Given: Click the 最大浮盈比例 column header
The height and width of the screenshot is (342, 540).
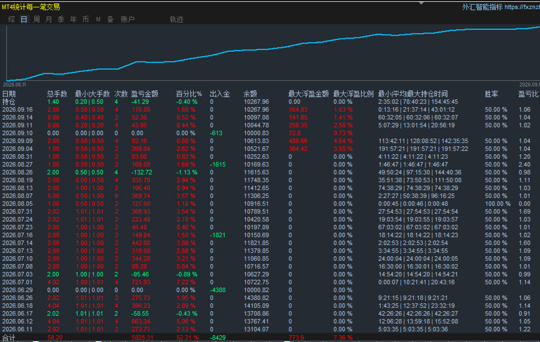Looking at the screenshot, I should 353,94.
